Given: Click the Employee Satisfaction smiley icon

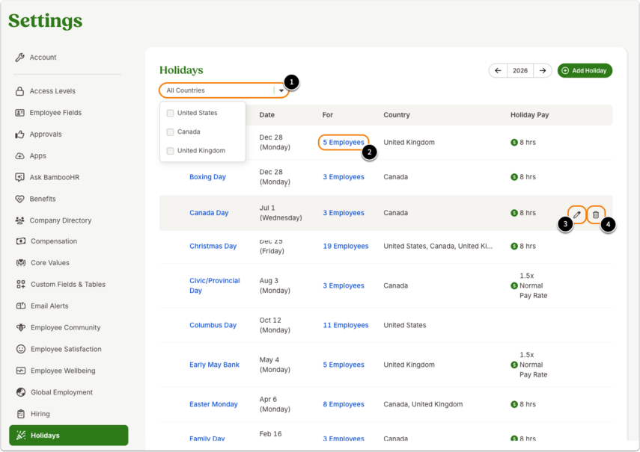Looking at the screenshot, I should (21, 349).
